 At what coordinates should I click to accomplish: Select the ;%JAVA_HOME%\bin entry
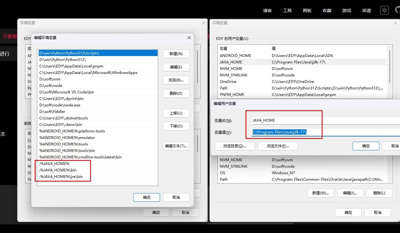(x=98, y=170)
